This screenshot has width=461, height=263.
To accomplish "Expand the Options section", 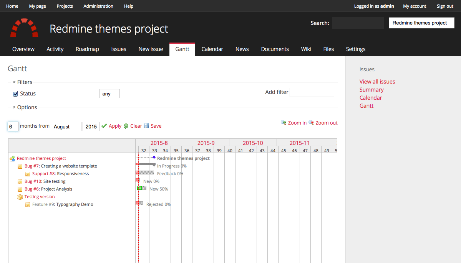I will click(25, 107).
